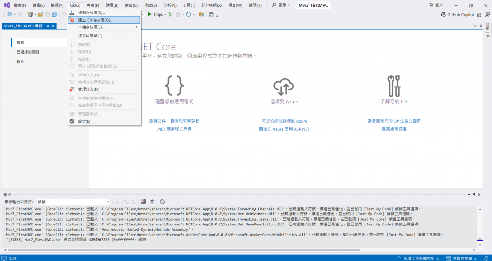Screen dimensions: 492x261
Task: Click the share/Live Share icon
Action: 480,14
